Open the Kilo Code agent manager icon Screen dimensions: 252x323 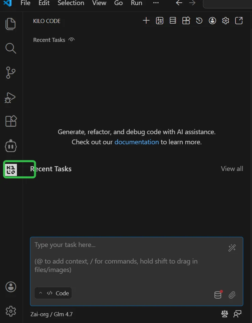pos(160,21)
